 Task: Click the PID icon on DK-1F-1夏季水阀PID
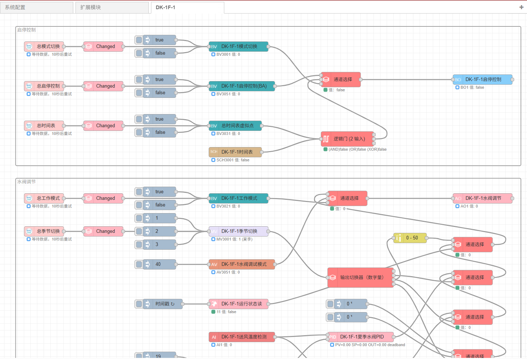pyautogui.click(x=333, y=337)
